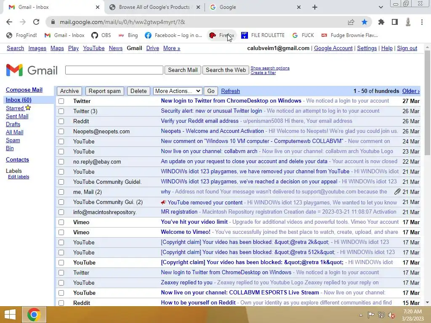Go back with the browser back arrow

click(9, 22)
